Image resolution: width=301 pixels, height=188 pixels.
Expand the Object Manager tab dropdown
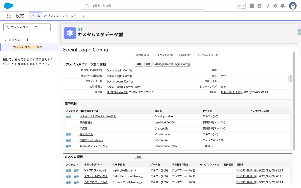pos(83,16)
